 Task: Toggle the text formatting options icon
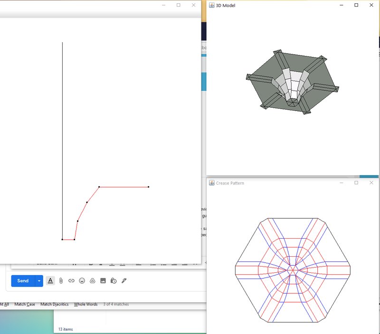(x=50, y=281)
